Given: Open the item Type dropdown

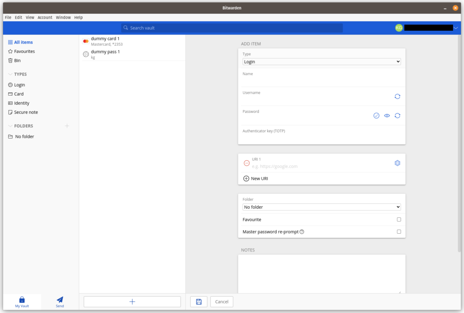Looking at the screenshot, I should [321, 62].
